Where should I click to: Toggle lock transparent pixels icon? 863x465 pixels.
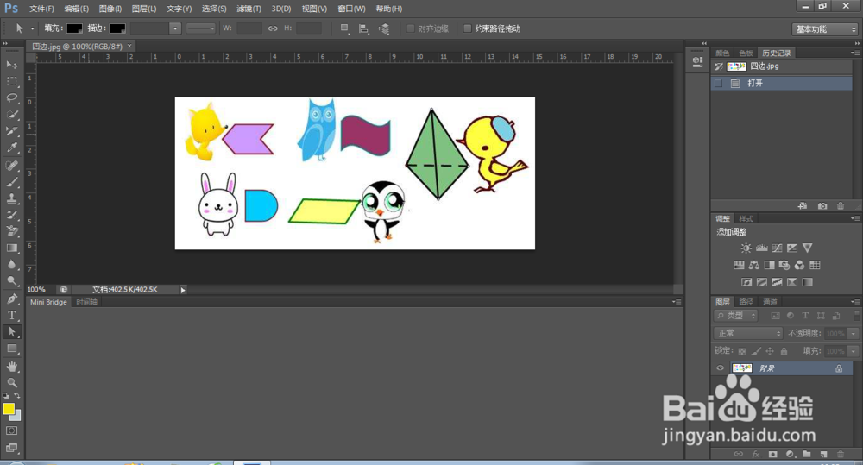coord(742,351)
